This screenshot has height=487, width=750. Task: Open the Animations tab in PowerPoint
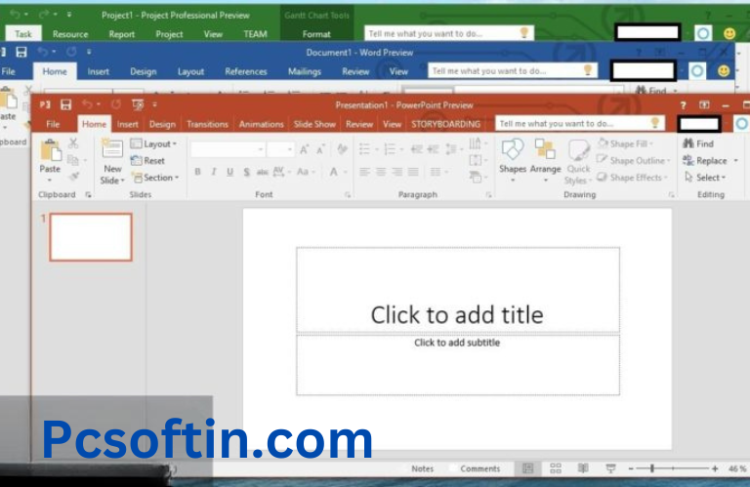(261, 124)
